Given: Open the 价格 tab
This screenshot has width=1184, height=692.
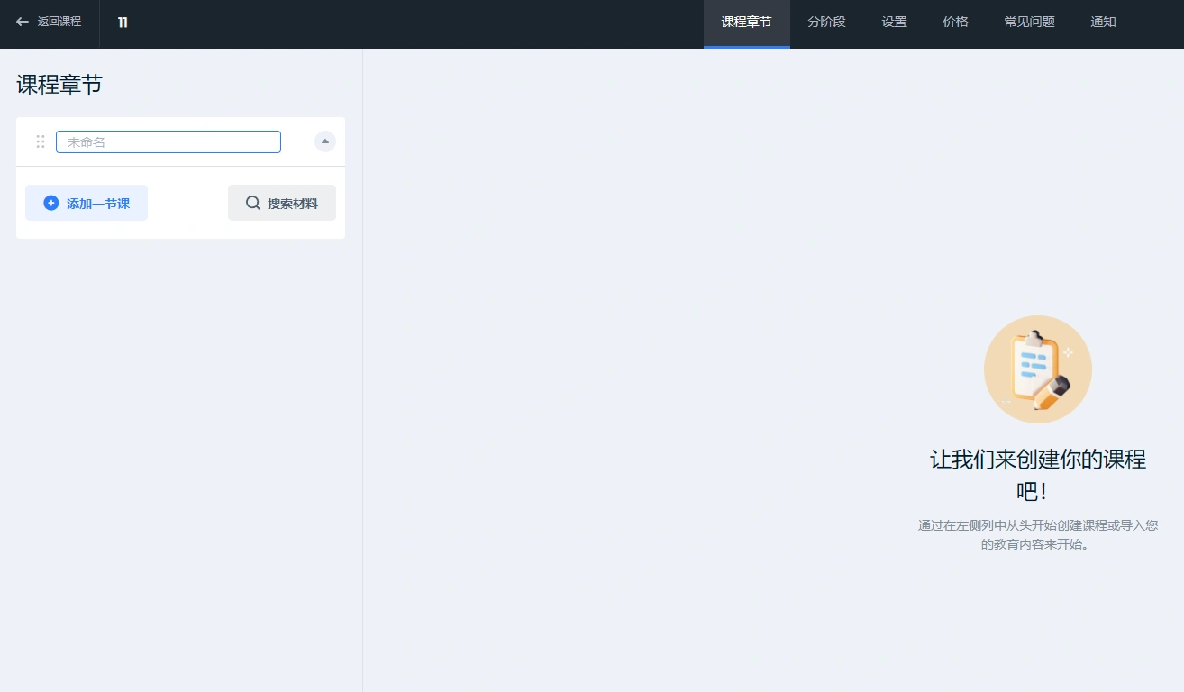Looking at the screenshot, I should point(955,22).
